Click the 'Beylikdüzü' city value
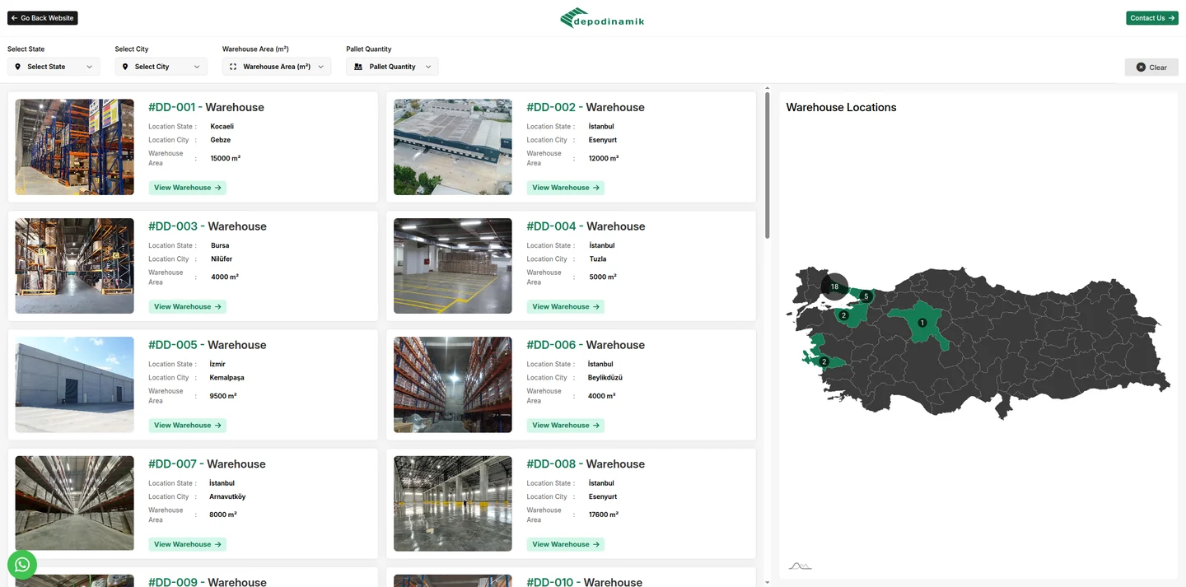 tap(605, 378)
